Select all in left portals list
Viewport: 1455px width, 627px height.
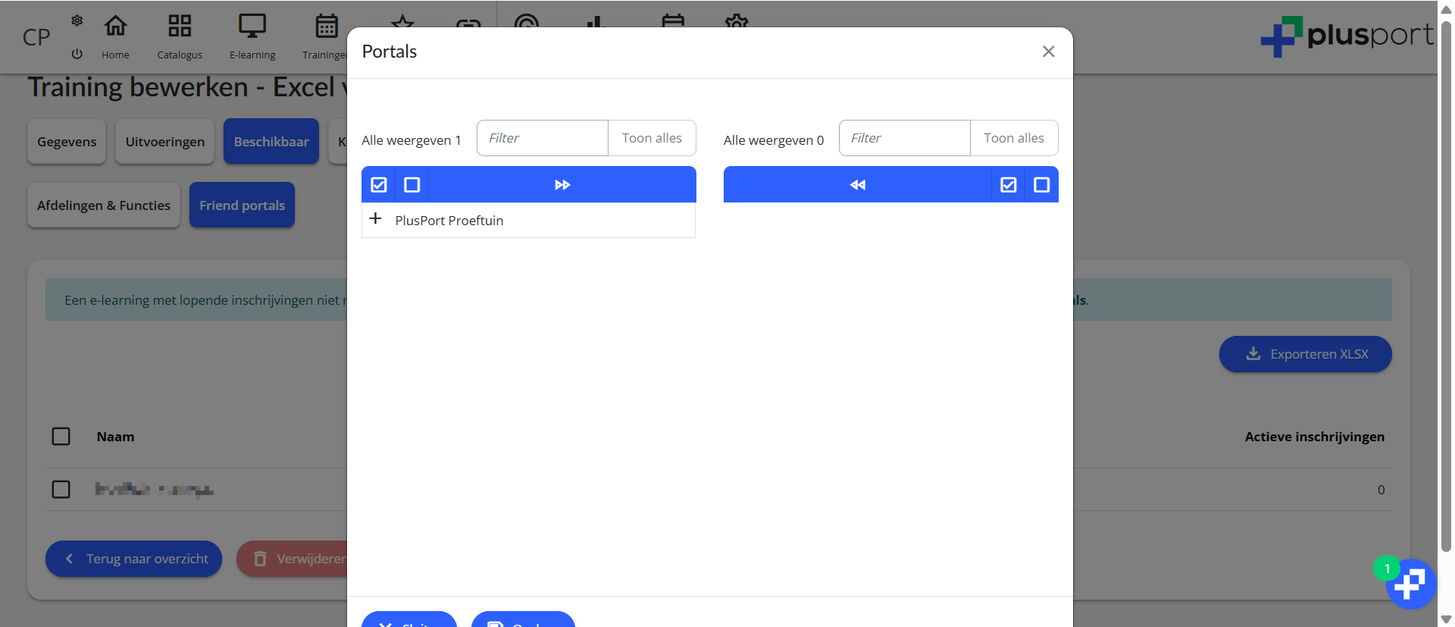coord(379,184)
